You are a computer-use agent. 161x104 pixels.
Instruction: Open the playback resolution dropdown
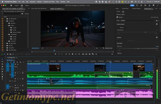[x=99, y=48]
